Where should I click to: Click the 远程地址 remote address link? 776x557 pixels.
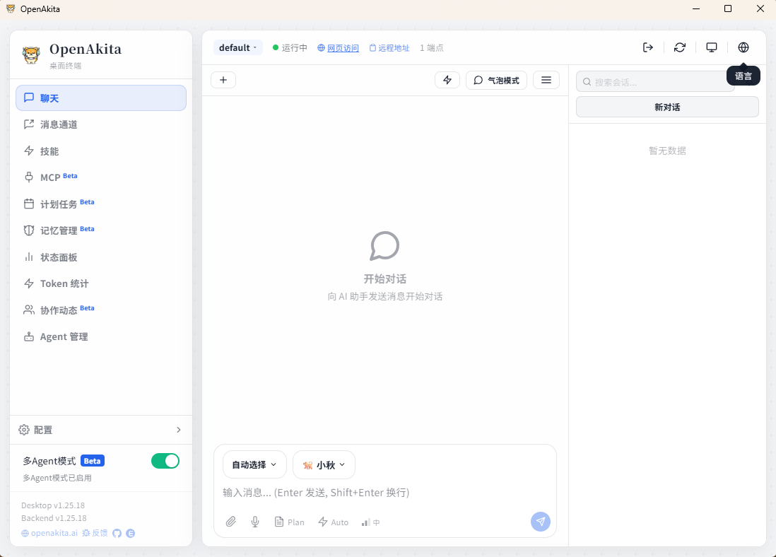tap(389, 48)
